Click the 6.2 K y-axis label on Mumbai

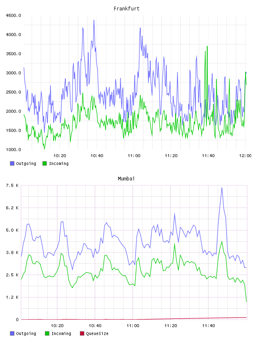point(12,208)
